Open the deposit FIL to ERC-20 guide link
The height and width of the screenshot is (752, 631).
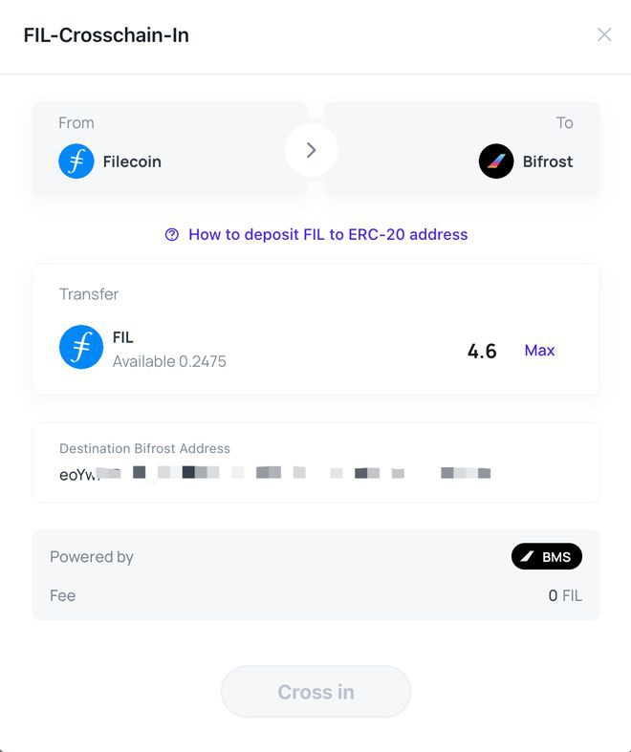pyautogui.click(x=328, y=234)
